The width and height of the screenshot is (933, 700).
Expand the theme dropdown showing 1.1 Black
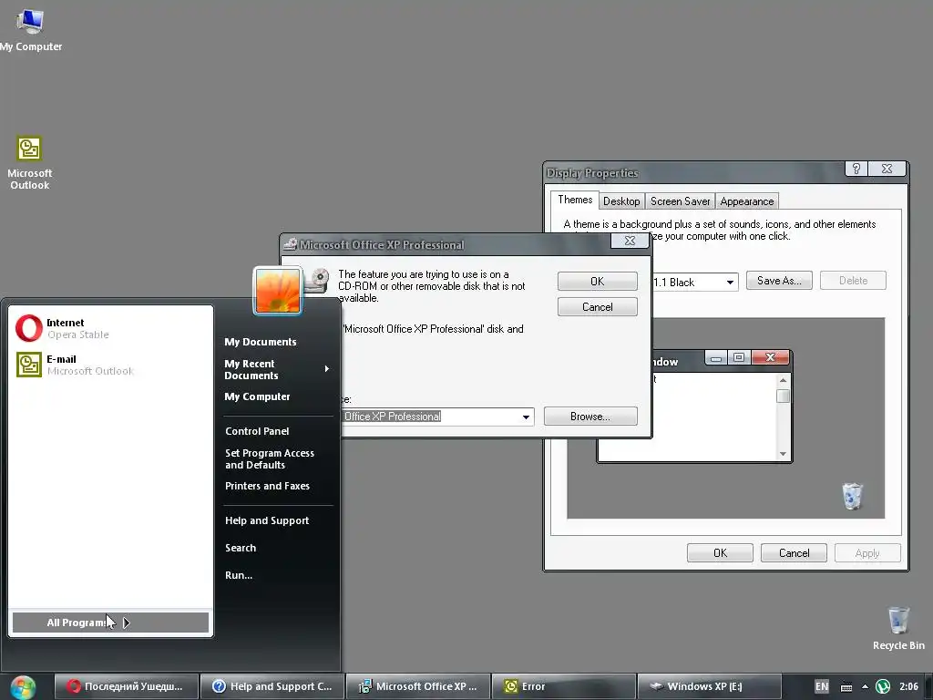click(x=730, y=283)
